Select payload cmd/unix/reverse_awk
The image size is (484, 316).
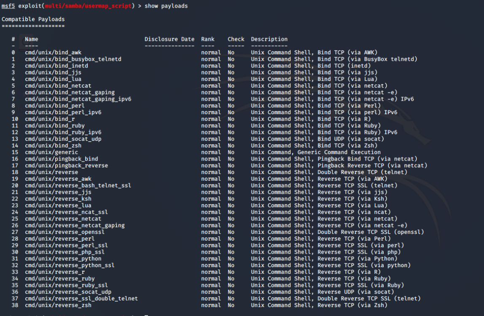click(x=58, y=179)
